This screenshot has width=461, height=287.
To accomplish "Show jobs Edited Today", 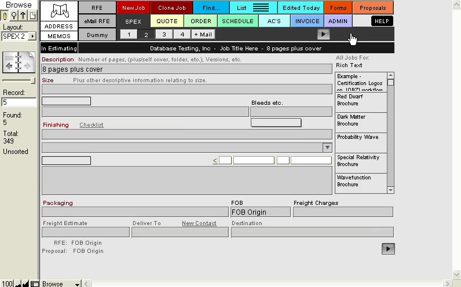I will pos(301,8).
